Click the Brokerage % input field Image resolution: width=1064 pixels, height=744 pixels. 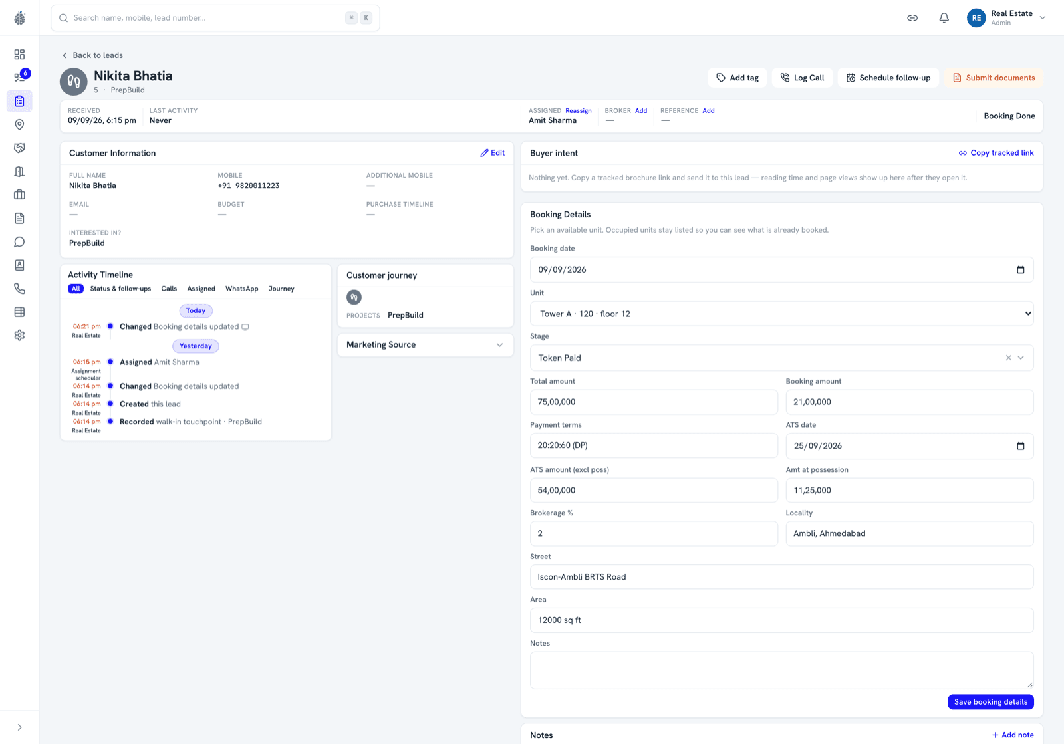654,534
